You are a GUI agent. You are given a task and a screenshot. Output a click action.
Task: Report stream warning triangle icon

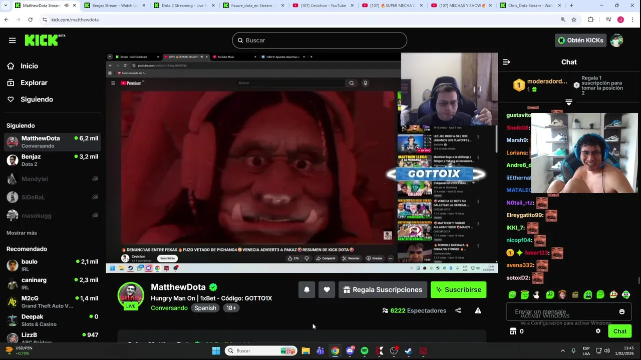pyautogui.click(x=478, y=310)
